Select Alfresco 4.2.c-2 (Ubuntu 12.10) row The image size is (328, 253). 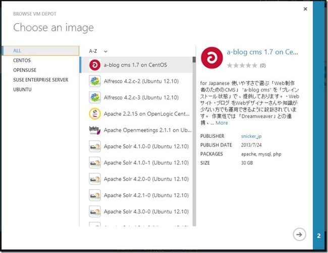pos(136,81)
